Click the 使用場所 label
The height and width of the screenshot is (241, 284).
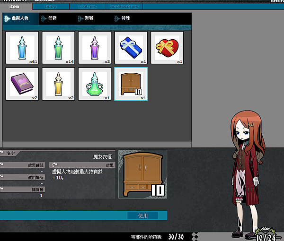35,178
